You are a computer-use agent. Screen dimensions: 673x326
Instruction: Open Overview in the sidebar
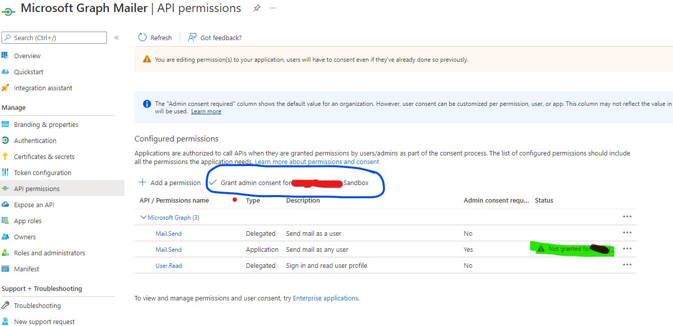27,56
